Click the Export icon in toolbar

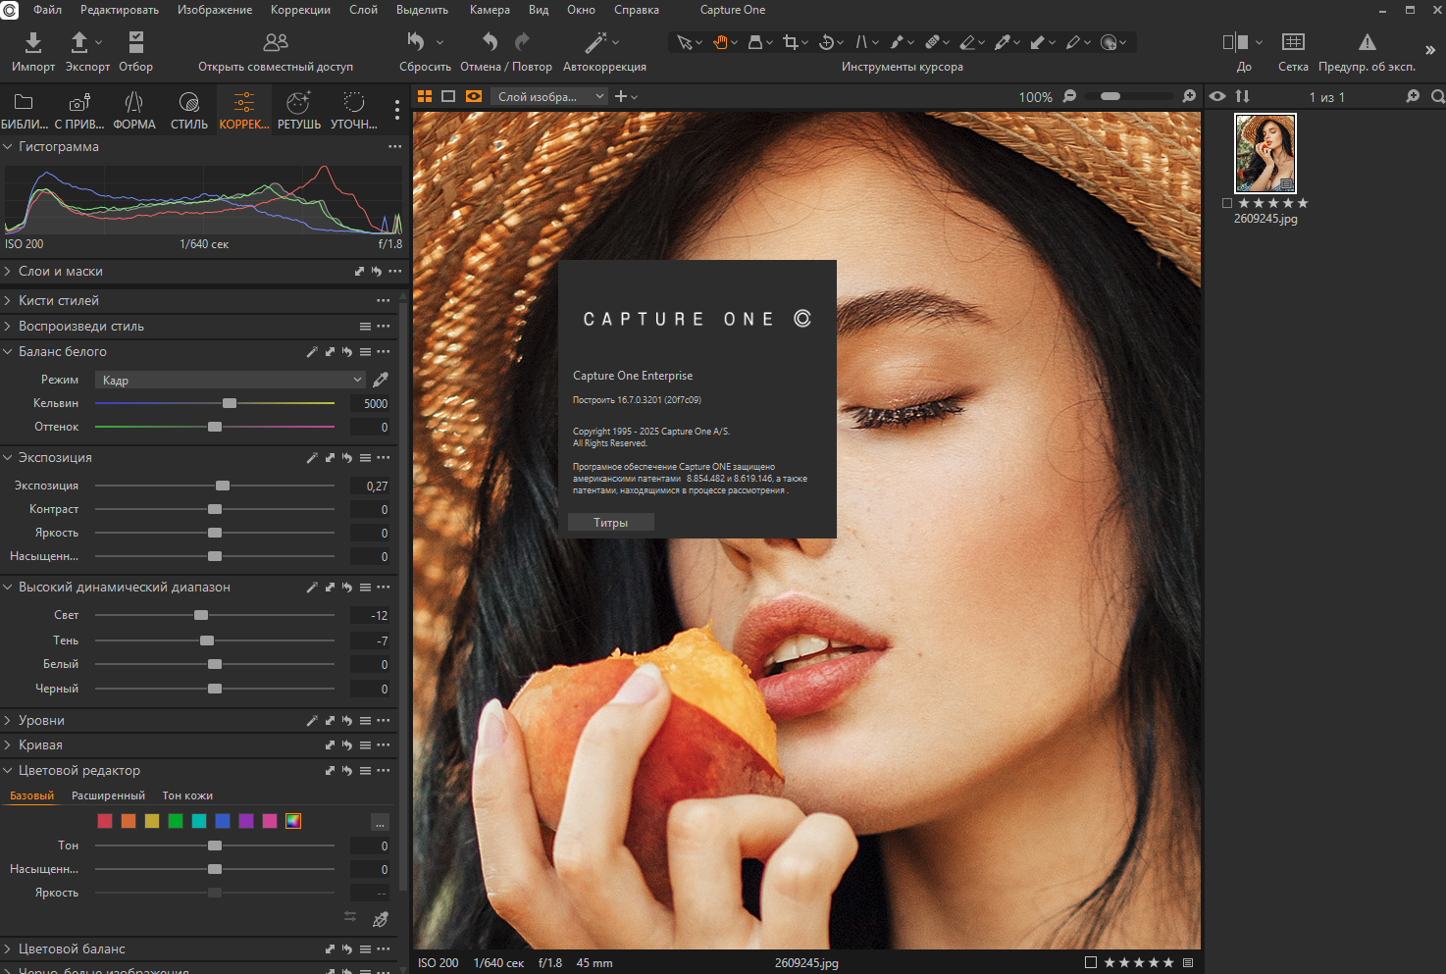80,42
